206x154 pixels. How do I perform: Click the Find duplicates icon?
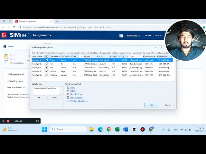point(68,94)
